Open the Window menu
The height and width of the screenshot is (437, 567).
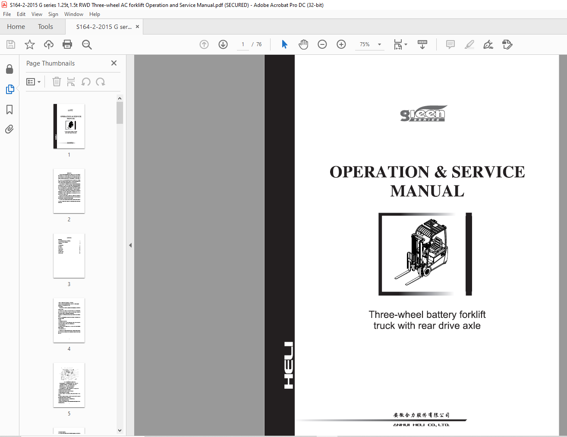74,14
